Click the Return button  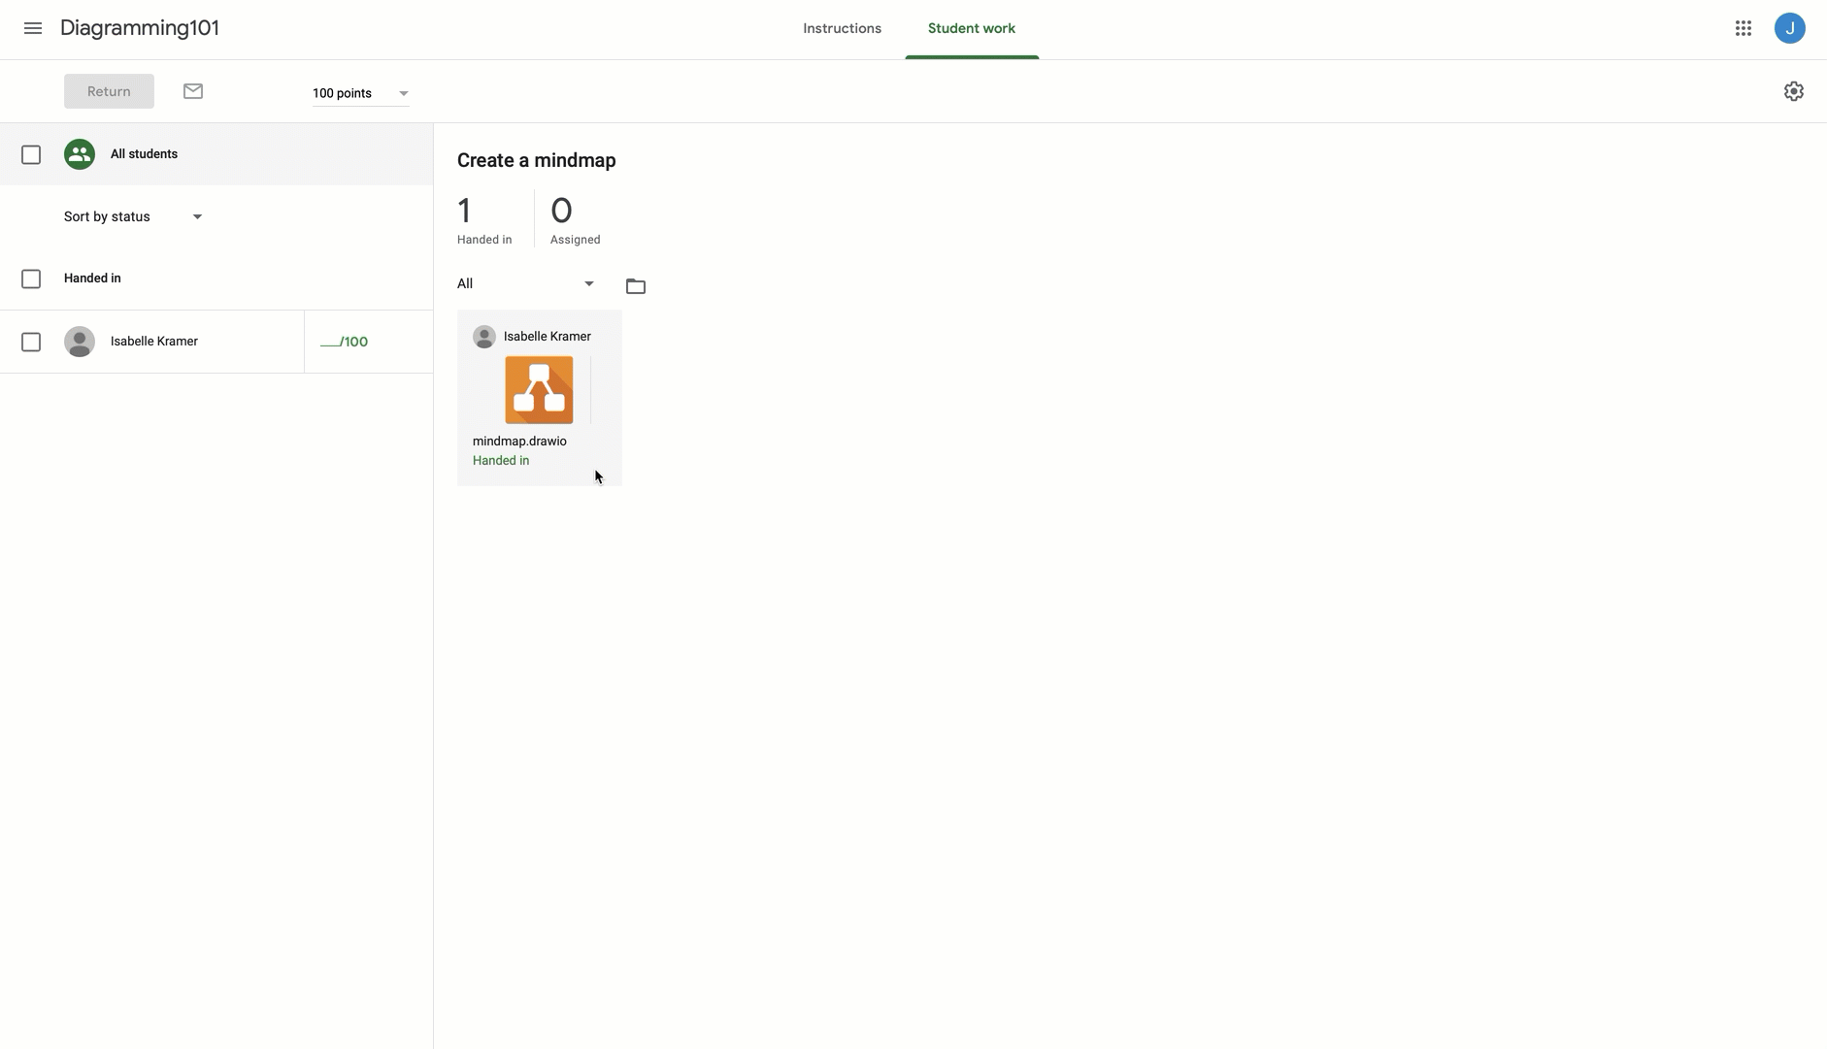(108, 90)
